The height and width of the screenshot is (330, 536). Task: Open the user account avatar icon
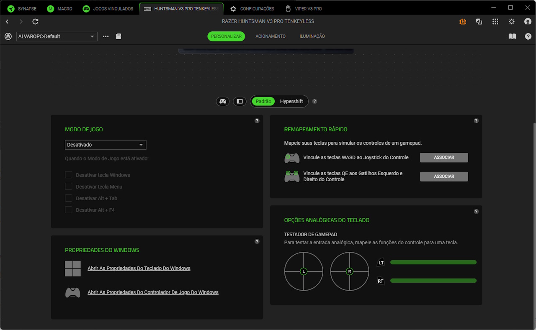click(x=528, y=22)
